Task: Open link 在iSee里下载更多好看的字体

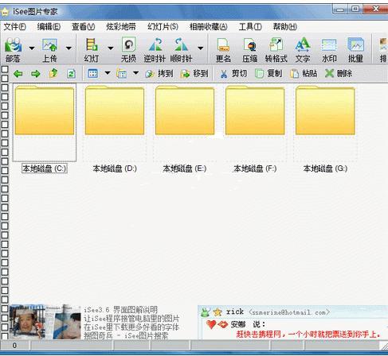Action: click(131, 327)
